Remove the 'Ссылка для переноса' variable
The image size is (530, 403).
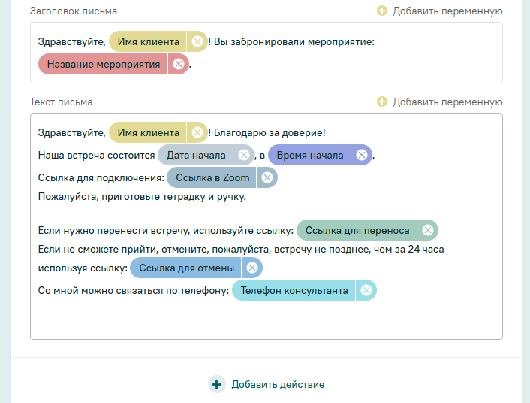click(x=428, y=230)
